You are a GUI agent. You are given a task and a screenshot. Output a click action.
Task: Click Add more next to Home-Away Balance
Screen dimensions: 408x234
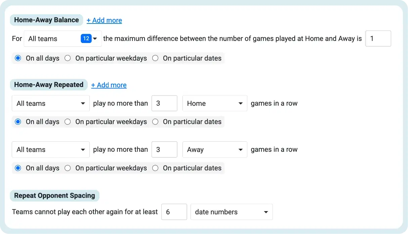tap(104, 20)
